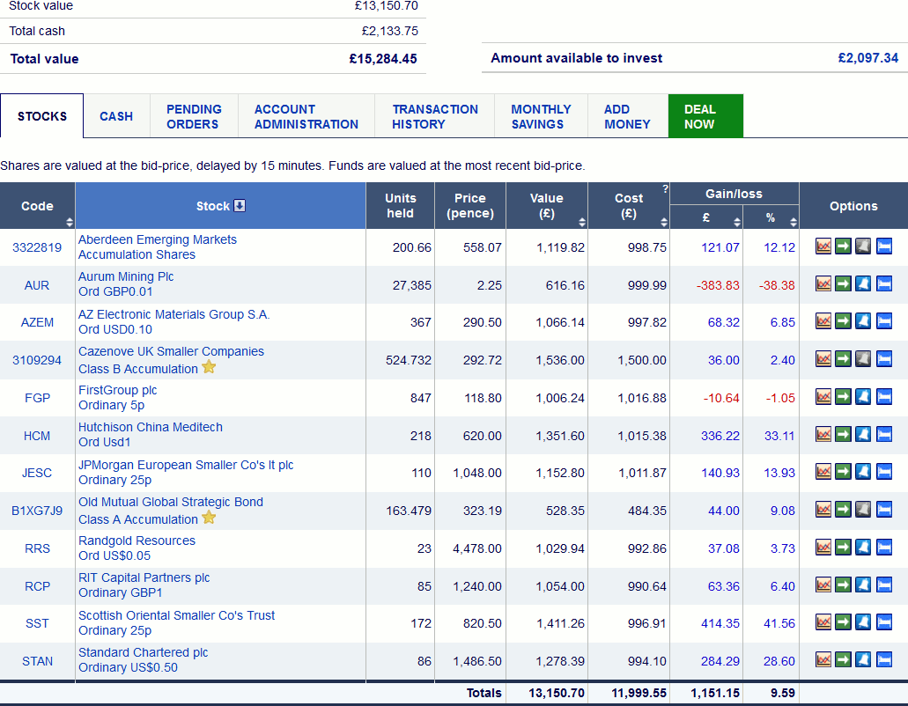Open the chart icon for Hutchison China Meditech

click(823, 435)
